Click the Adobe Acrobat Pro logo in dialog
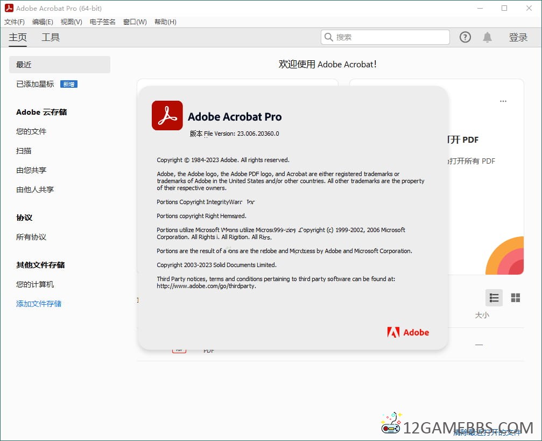Image resolution: width=542 pixels, height=441 pixels. 167,116
